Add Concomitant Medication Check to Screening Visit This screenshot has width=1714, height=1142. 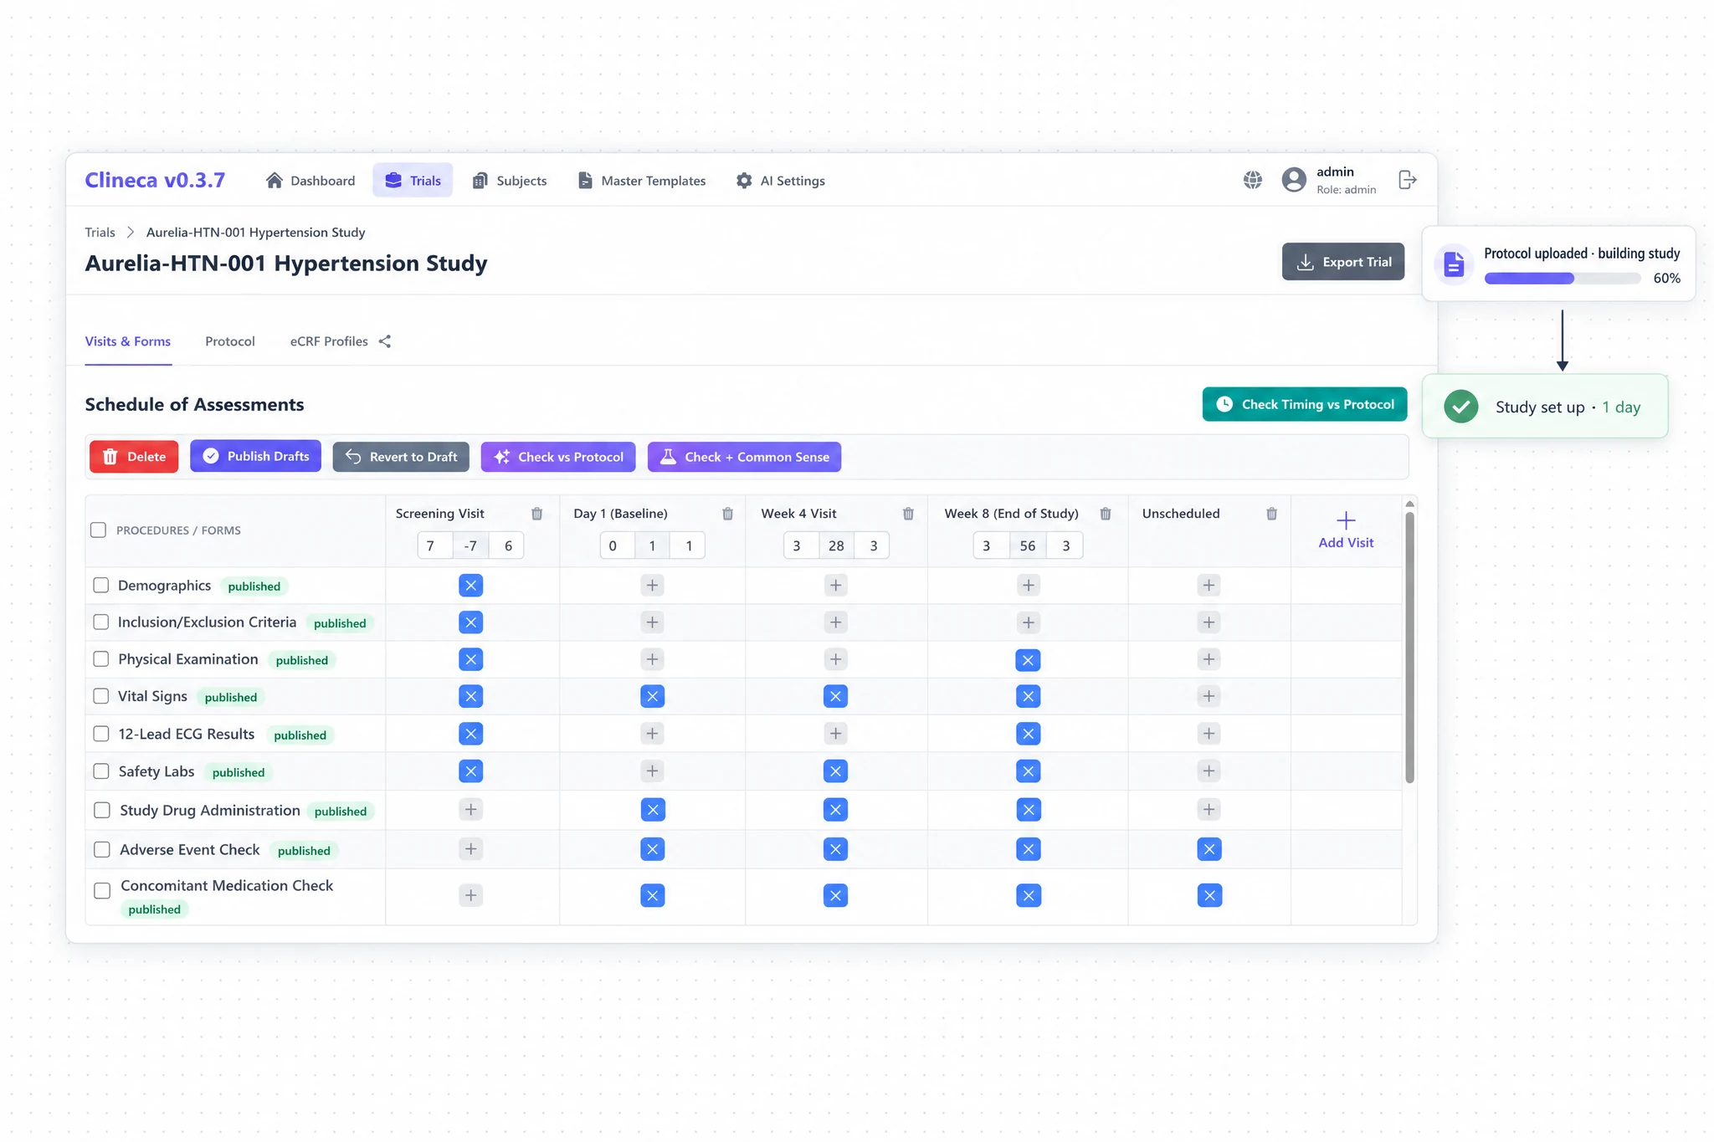[471, 895]
